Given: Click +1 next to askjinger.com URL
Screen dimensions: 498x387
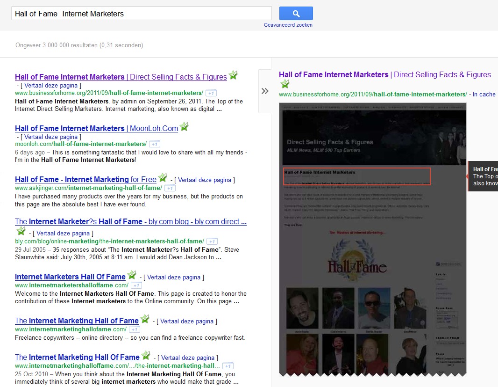Looking at the screenshot, I should point(170,188).
